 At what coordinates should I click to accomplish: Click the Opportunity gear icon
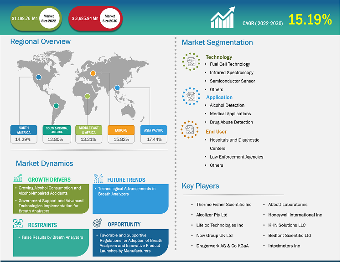97,224
